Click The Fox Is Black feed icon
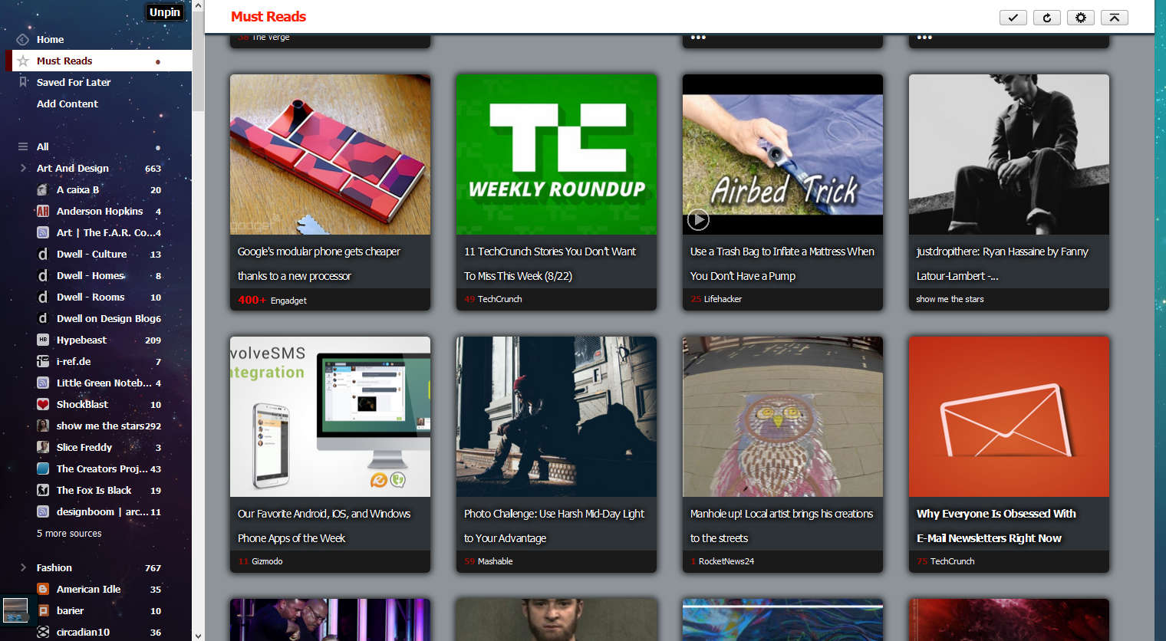Screen dimensions: 1166x641 tap(43, 490)
